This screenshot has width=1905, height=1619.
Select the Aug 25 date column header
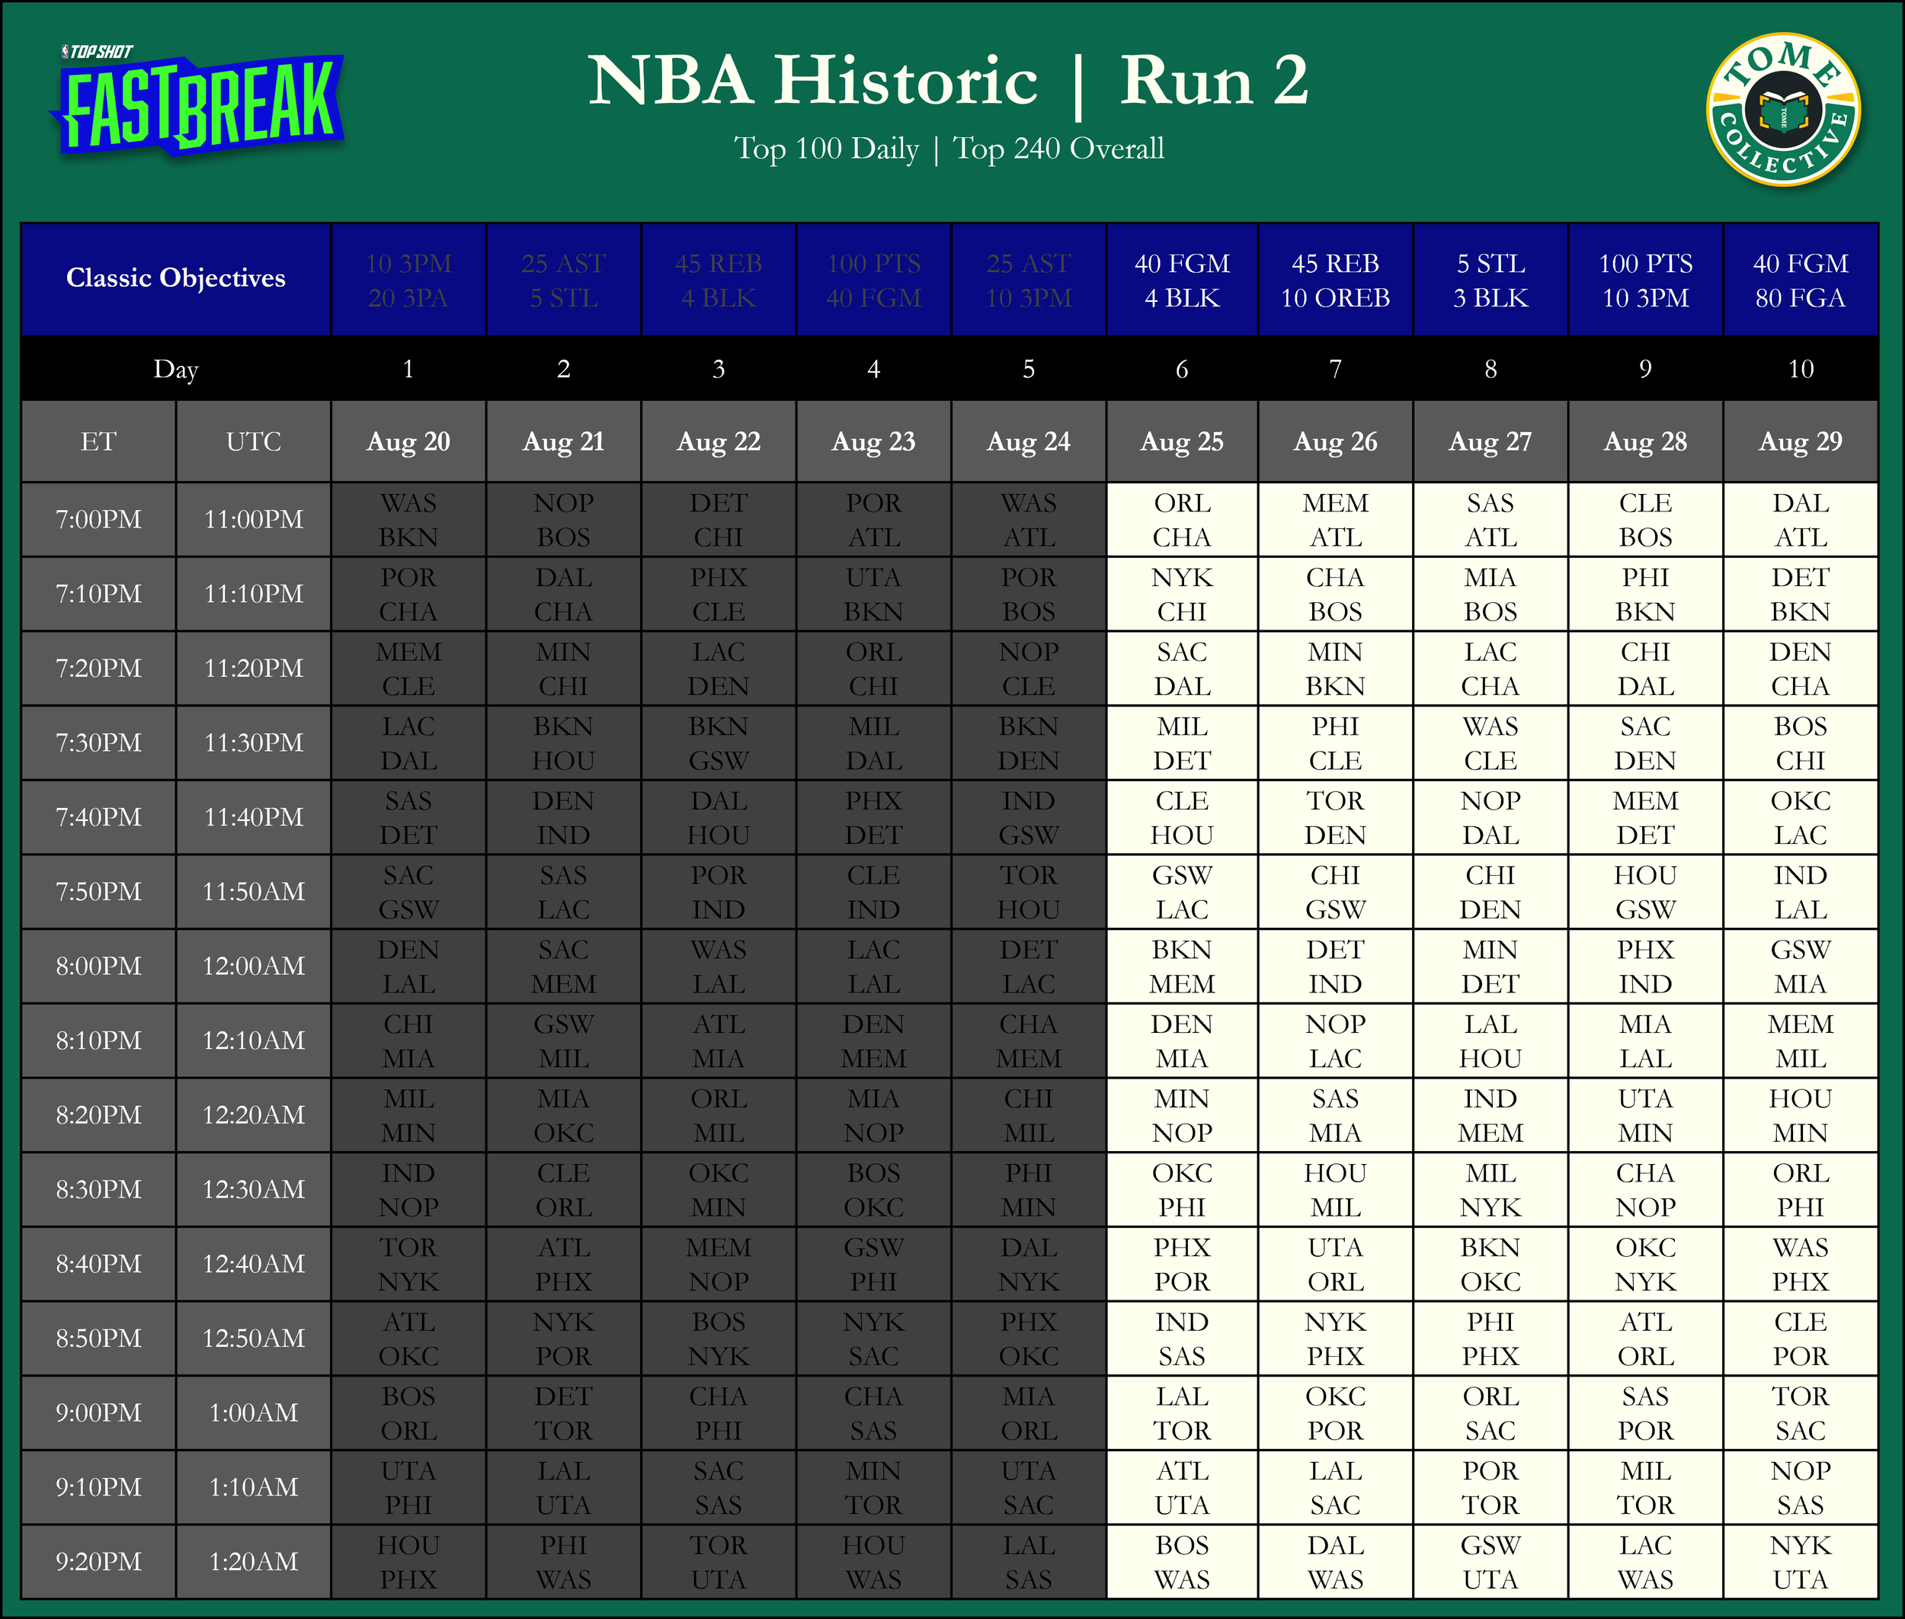coord(1181,441)
